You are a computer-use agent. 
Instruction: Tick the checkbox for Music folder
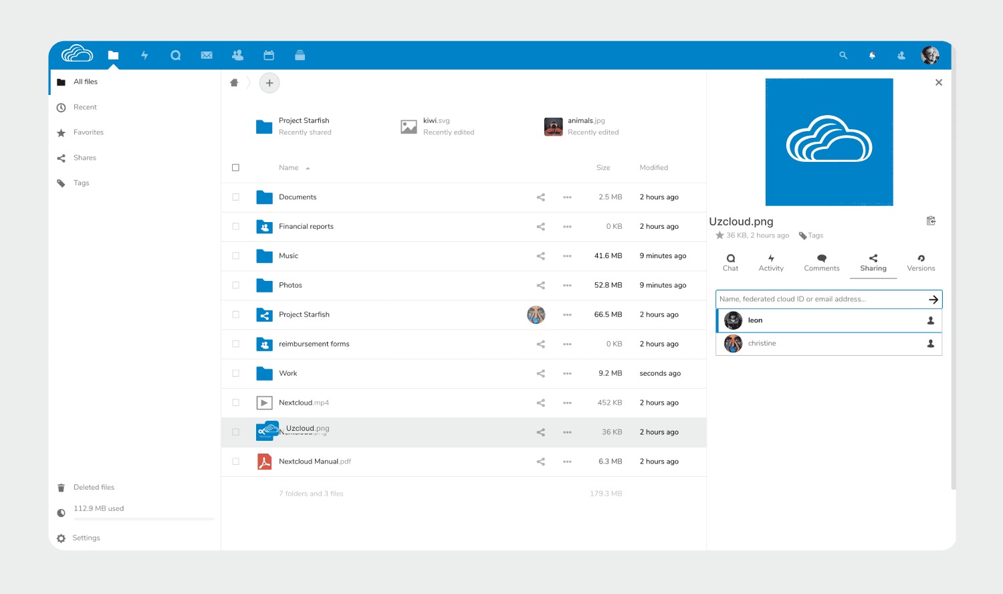[x=235, y=256]
